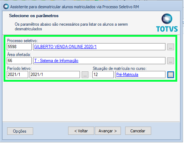
Task: Click the TOTVS logo
Action: pos(167,23)
